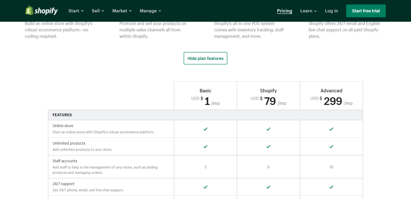Screen dimensions: 411x199
Task: Select the Basic plan header cell
Action: 205,96
